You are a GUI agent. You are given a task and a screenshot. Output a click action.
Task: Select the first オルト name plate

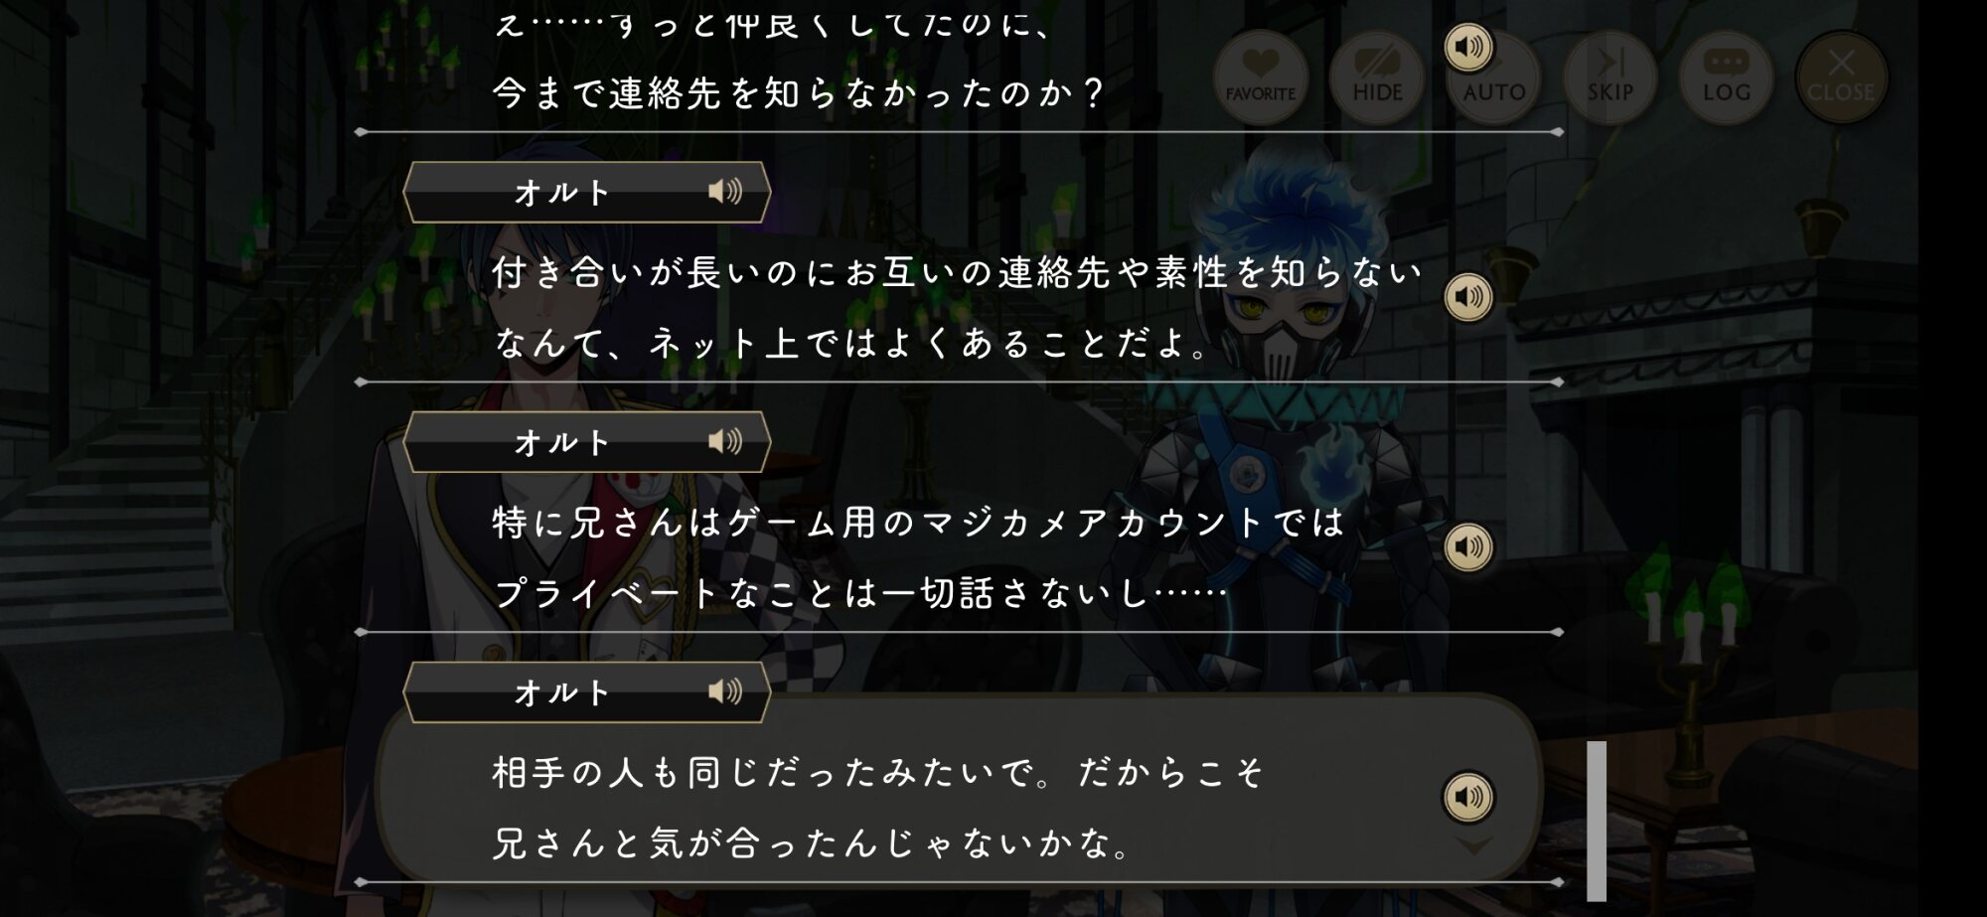pos(587,192)
